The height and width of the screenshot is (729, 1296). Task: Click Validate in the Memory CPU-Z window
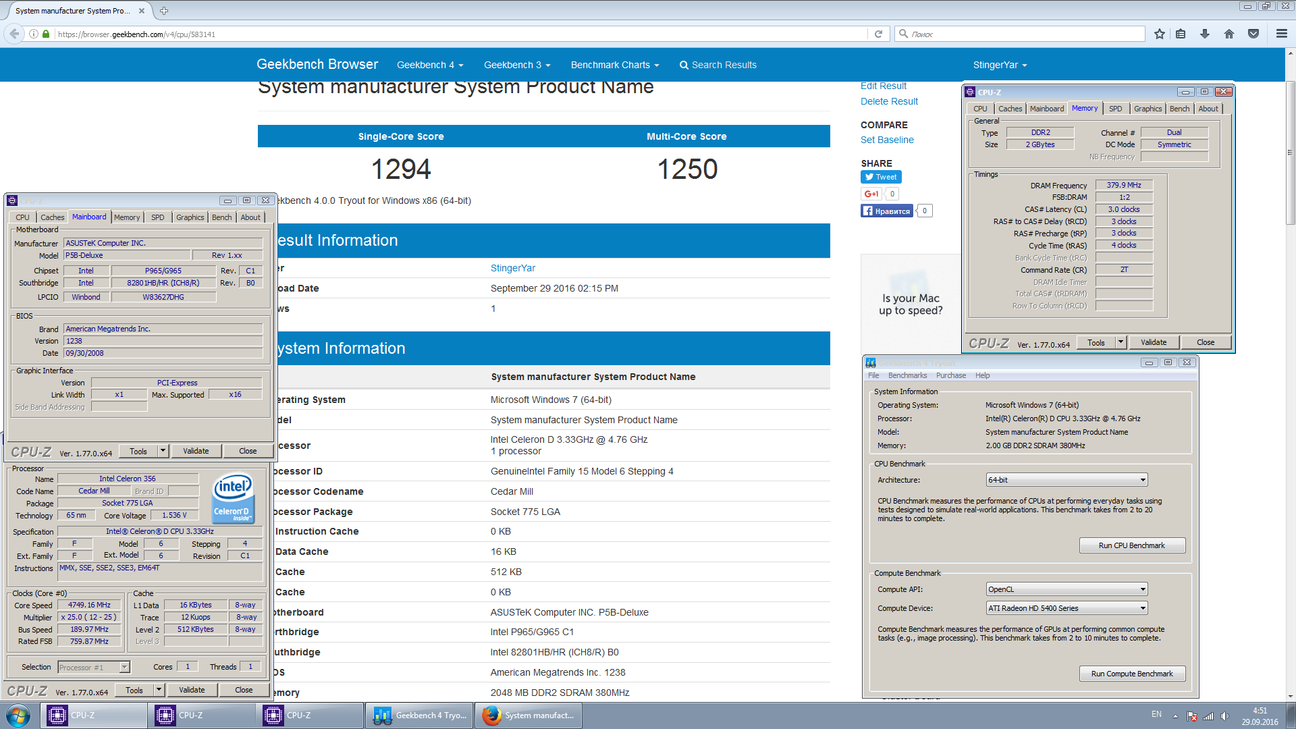pyautogui.click(x=1154, y=342)
